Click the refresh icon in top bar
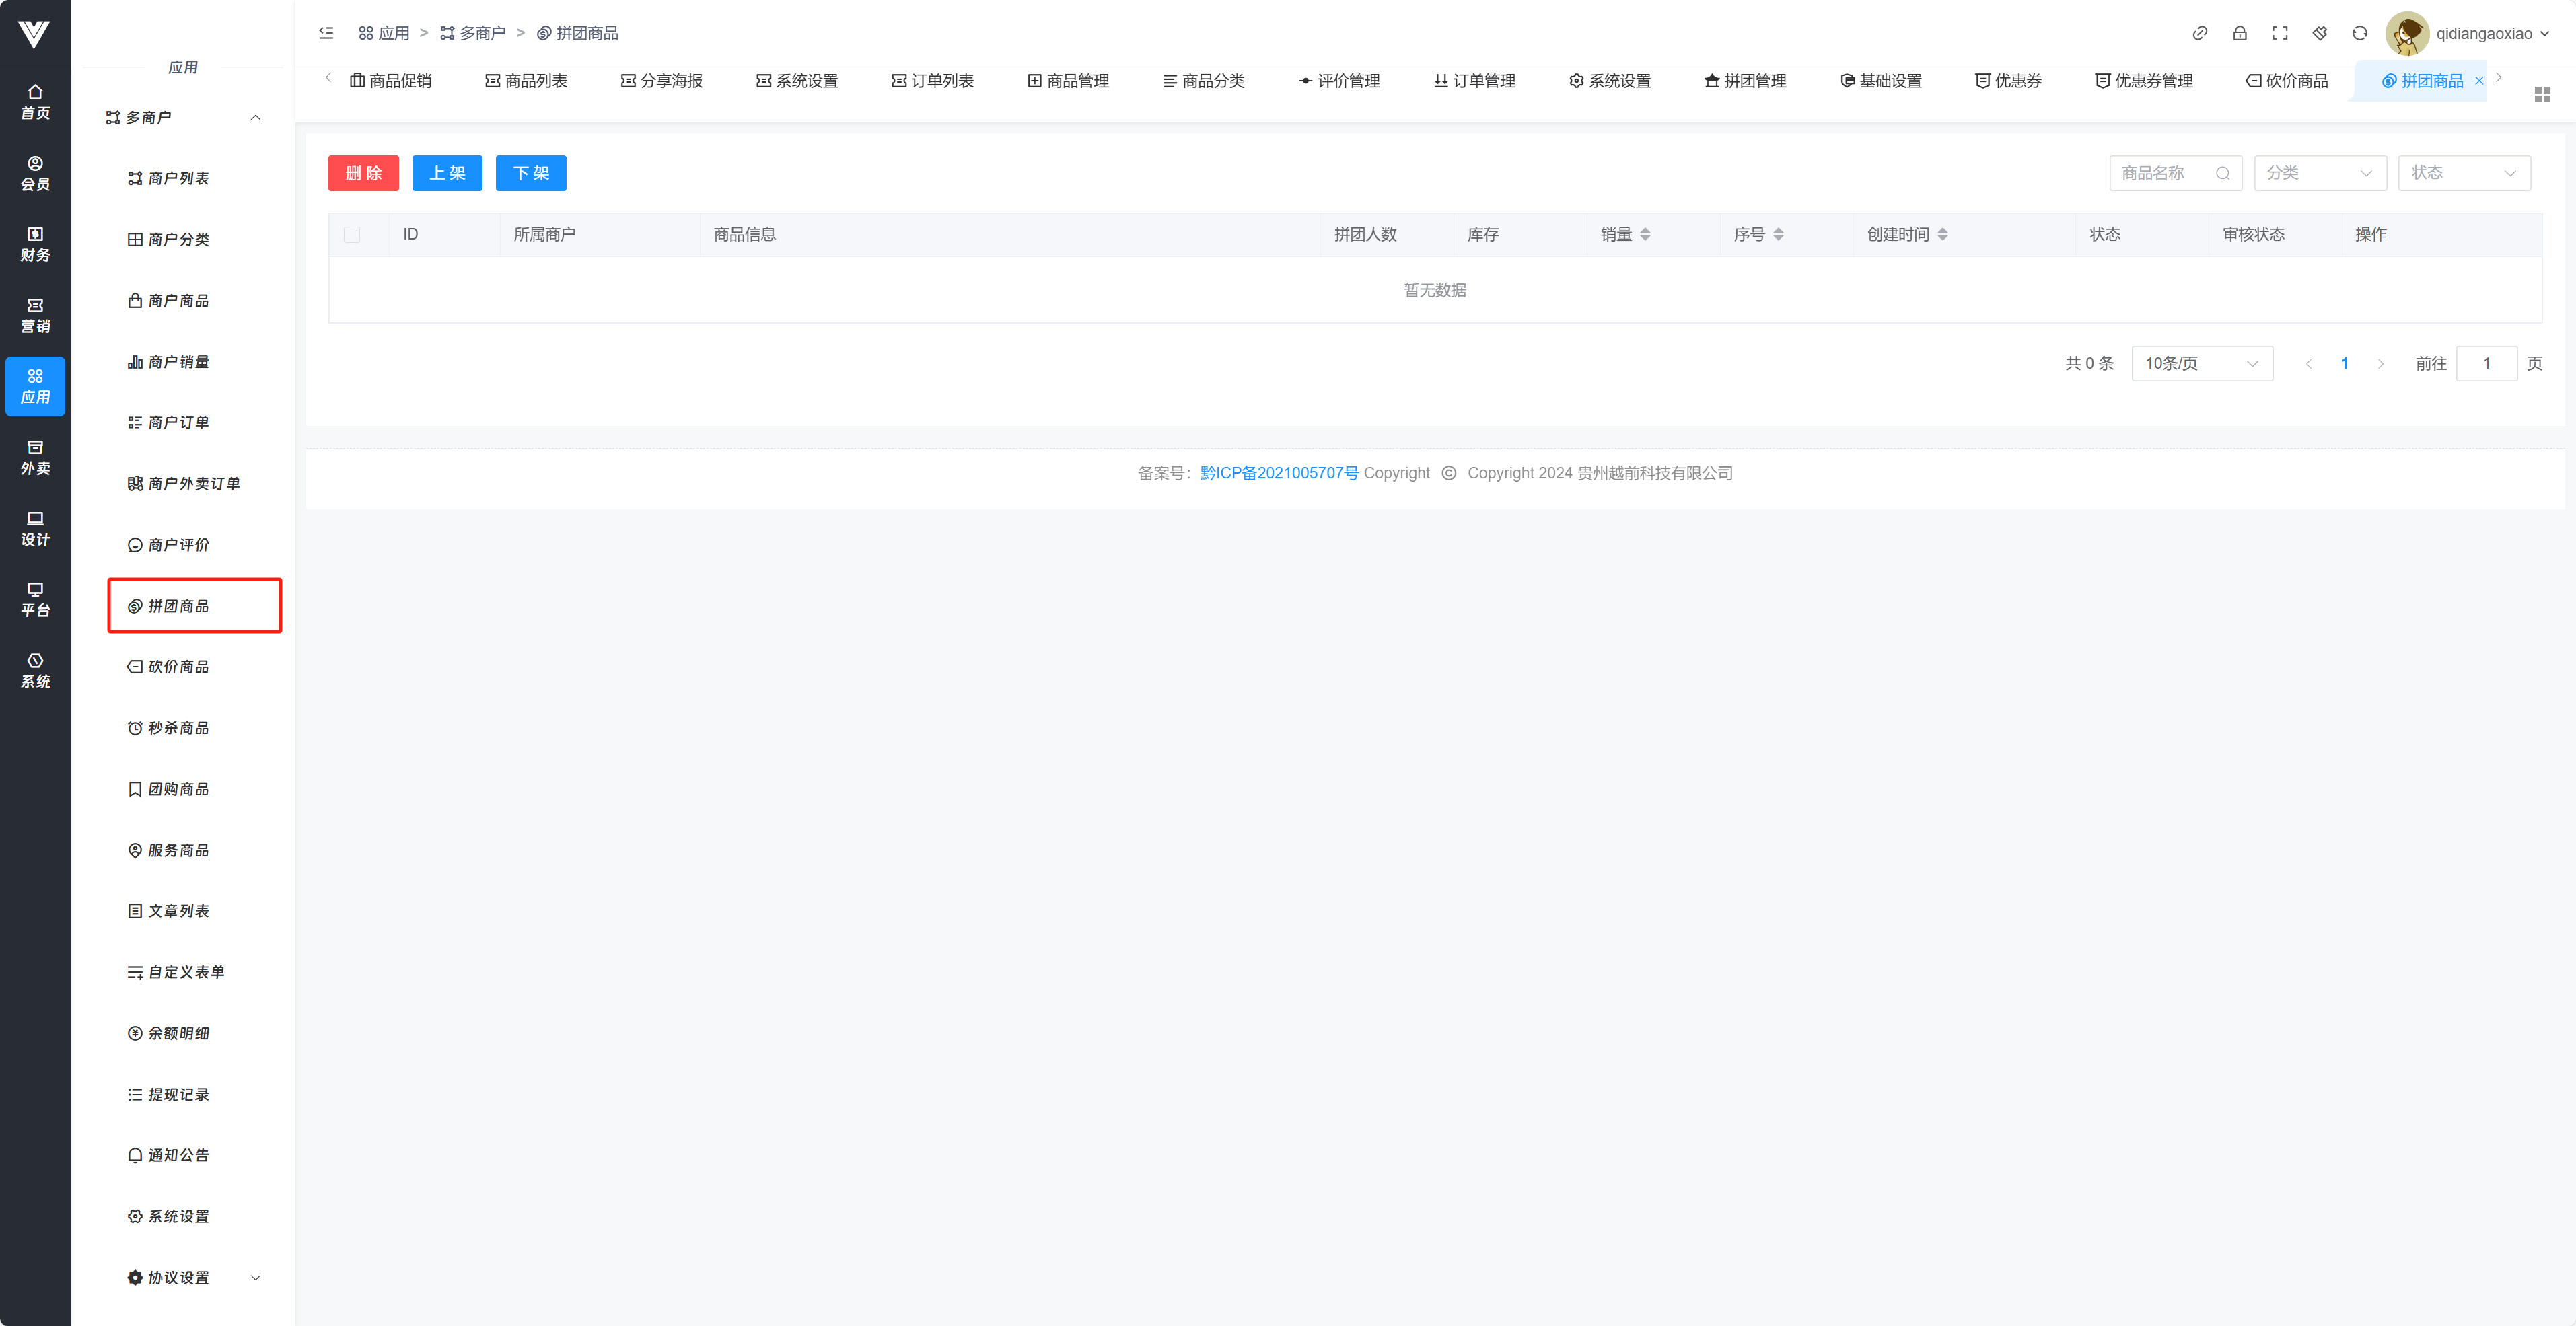Image resolution: width=2576 pixels, height=1326 pixels. coord(2359,33)
